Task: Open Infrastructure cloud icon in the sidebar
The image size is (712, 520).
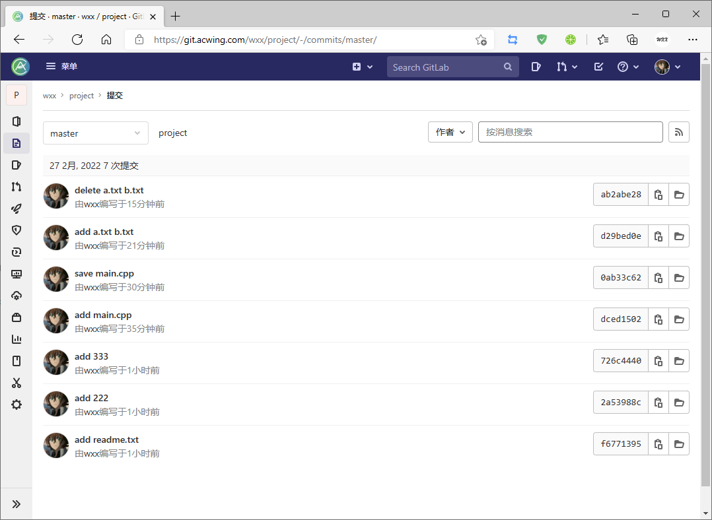Action: pos(17,296)
